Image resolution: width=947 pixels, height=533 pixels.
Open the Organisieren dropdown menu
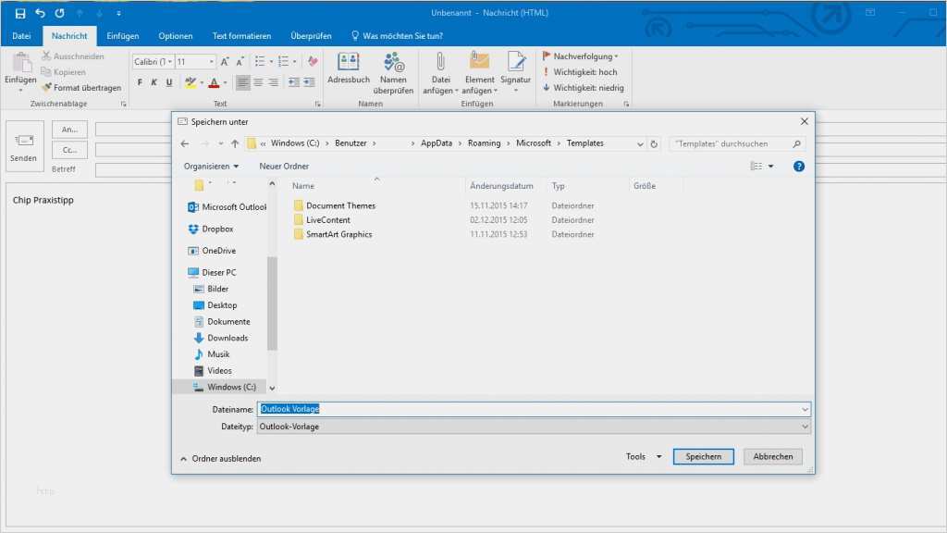[211, 167]
